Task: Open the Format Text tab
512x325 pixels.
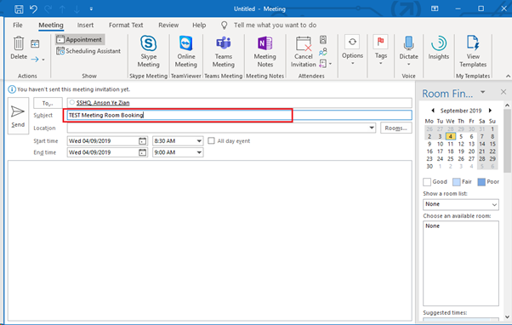Action: (126, 26)
